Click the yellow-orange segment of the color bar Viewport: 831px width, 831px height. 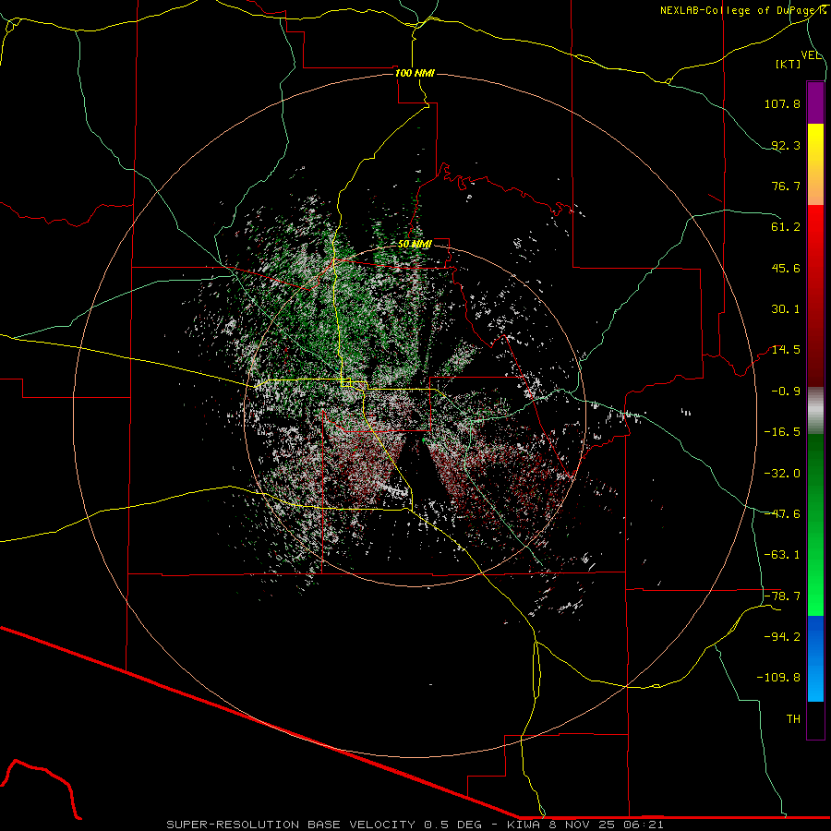(x=815, y=164)
